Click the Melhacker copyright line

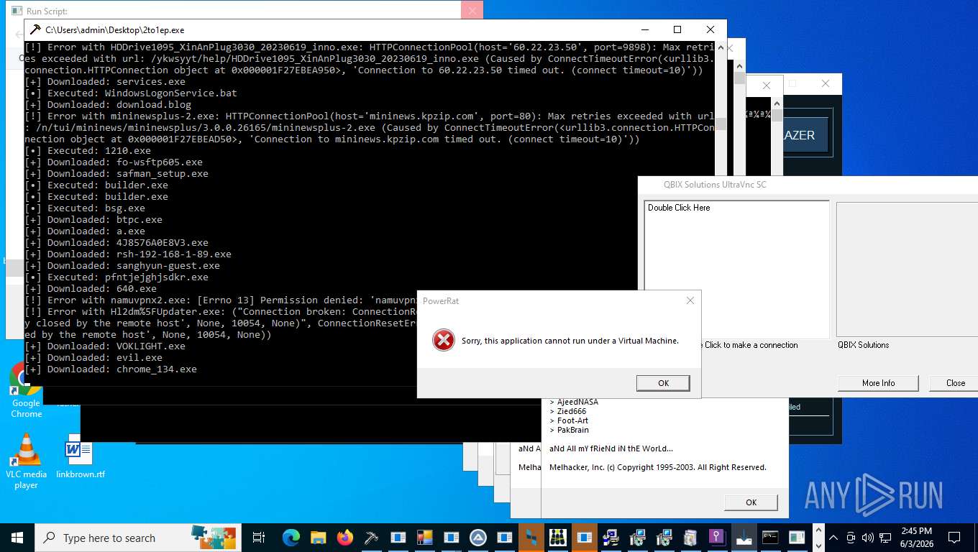[x=657, y=467]
